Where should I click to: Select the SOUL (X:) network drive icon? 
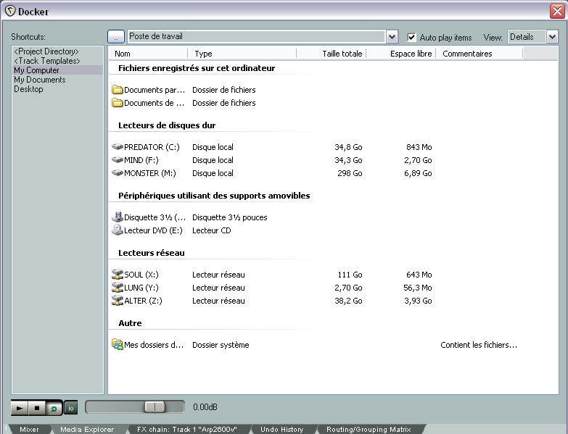click(x=118, y=275)
